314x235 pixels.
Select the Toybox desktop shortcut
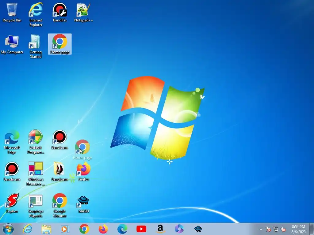point(12,203)
